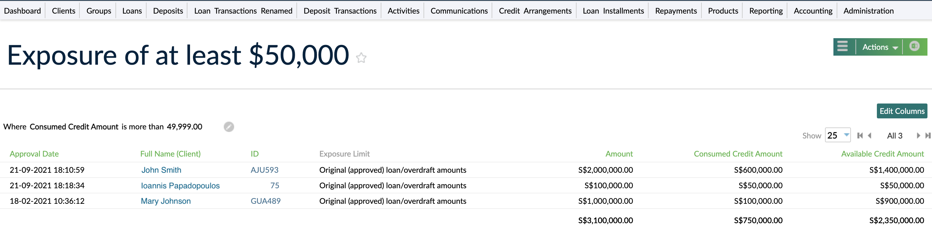This screenshot has height=251, width=932.
Task: Open the Dashboard menu item
Action: [22, 11]
